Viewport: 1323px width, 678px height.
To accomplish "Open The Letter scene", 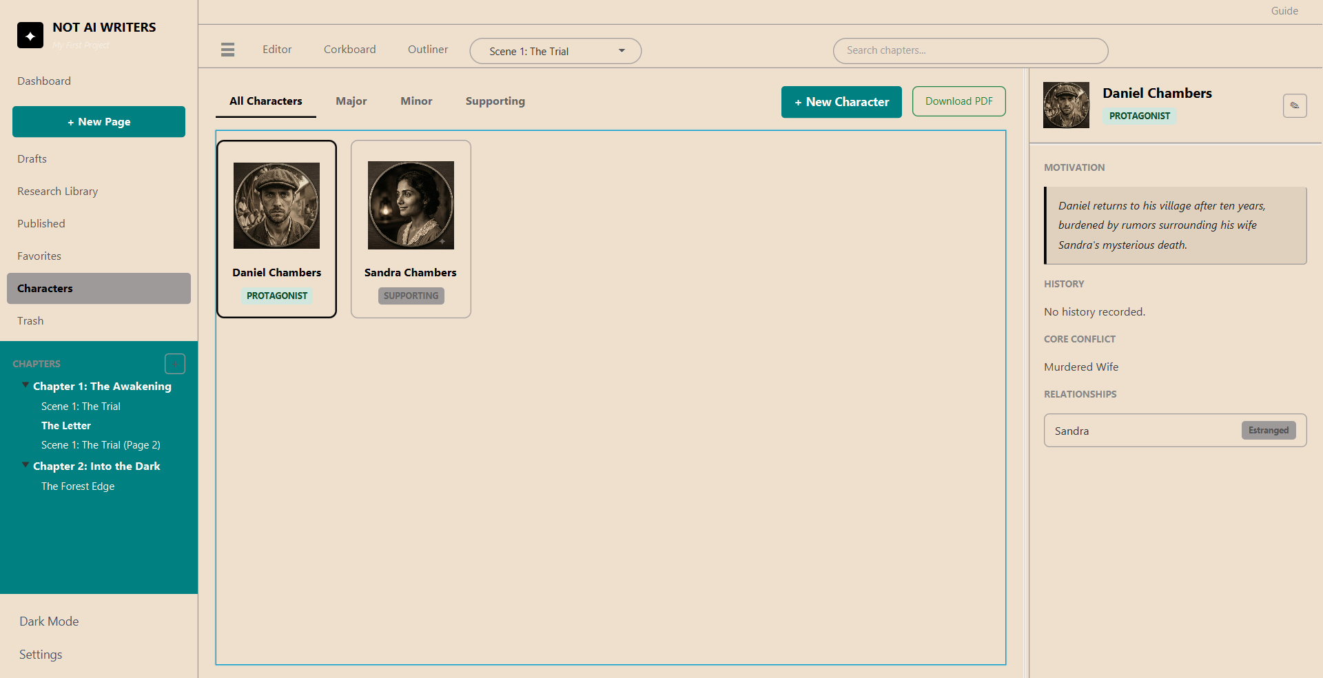I will [x=66, y=426].
